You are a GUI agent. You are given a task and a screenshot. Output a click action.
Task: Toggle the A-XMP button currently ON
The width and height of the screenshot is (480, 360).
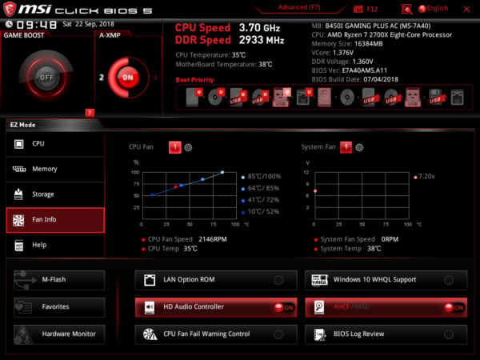click(128, 78)
